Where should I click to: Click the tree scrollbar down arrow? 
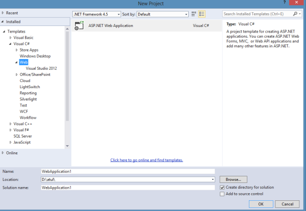click(67, 146)
